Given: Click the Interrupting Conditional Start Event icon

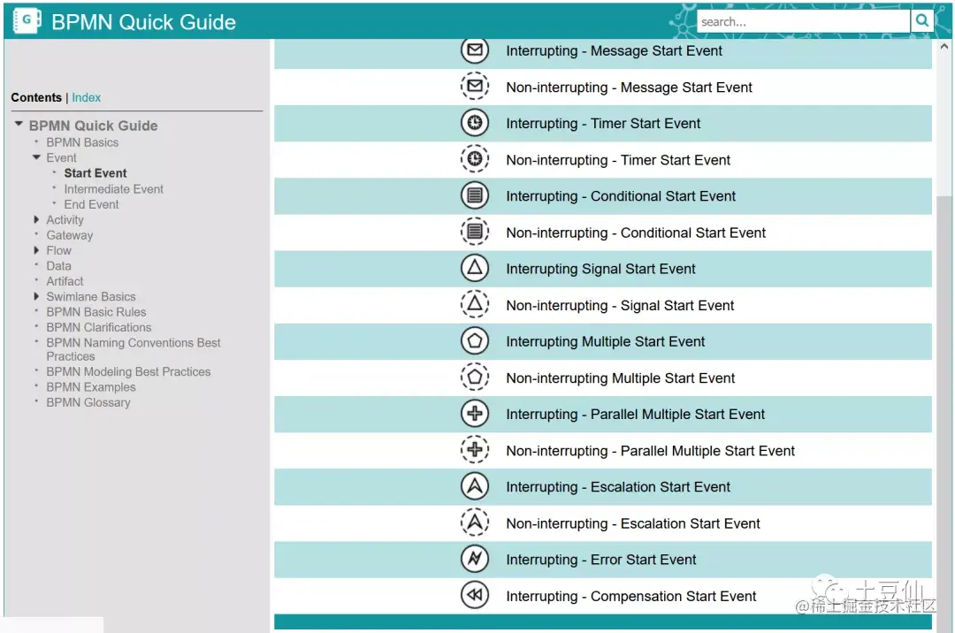Looking at the screenshot, I should click(475, 196).
